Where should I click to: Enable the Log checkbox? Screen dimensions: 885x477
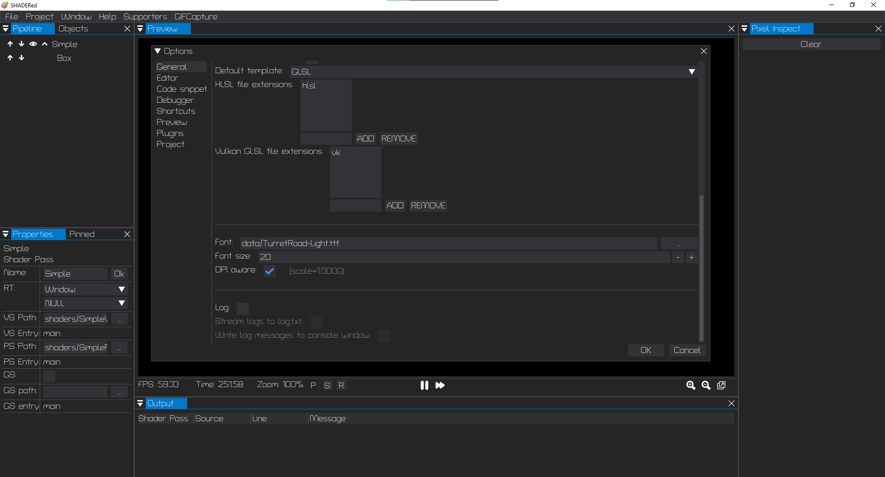point(243,308)
